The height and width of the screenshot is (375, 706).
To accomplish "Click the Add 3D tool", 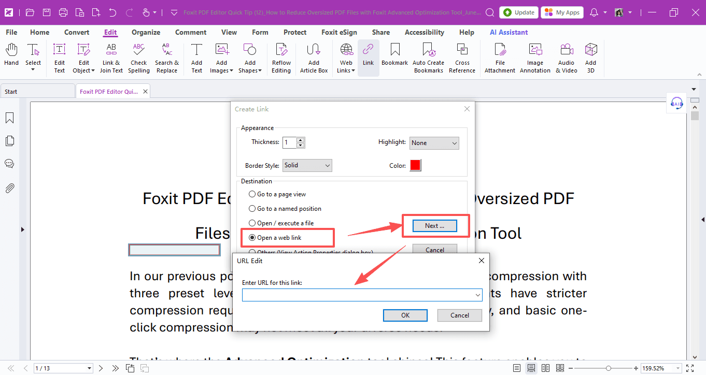I will pos(590,57).
